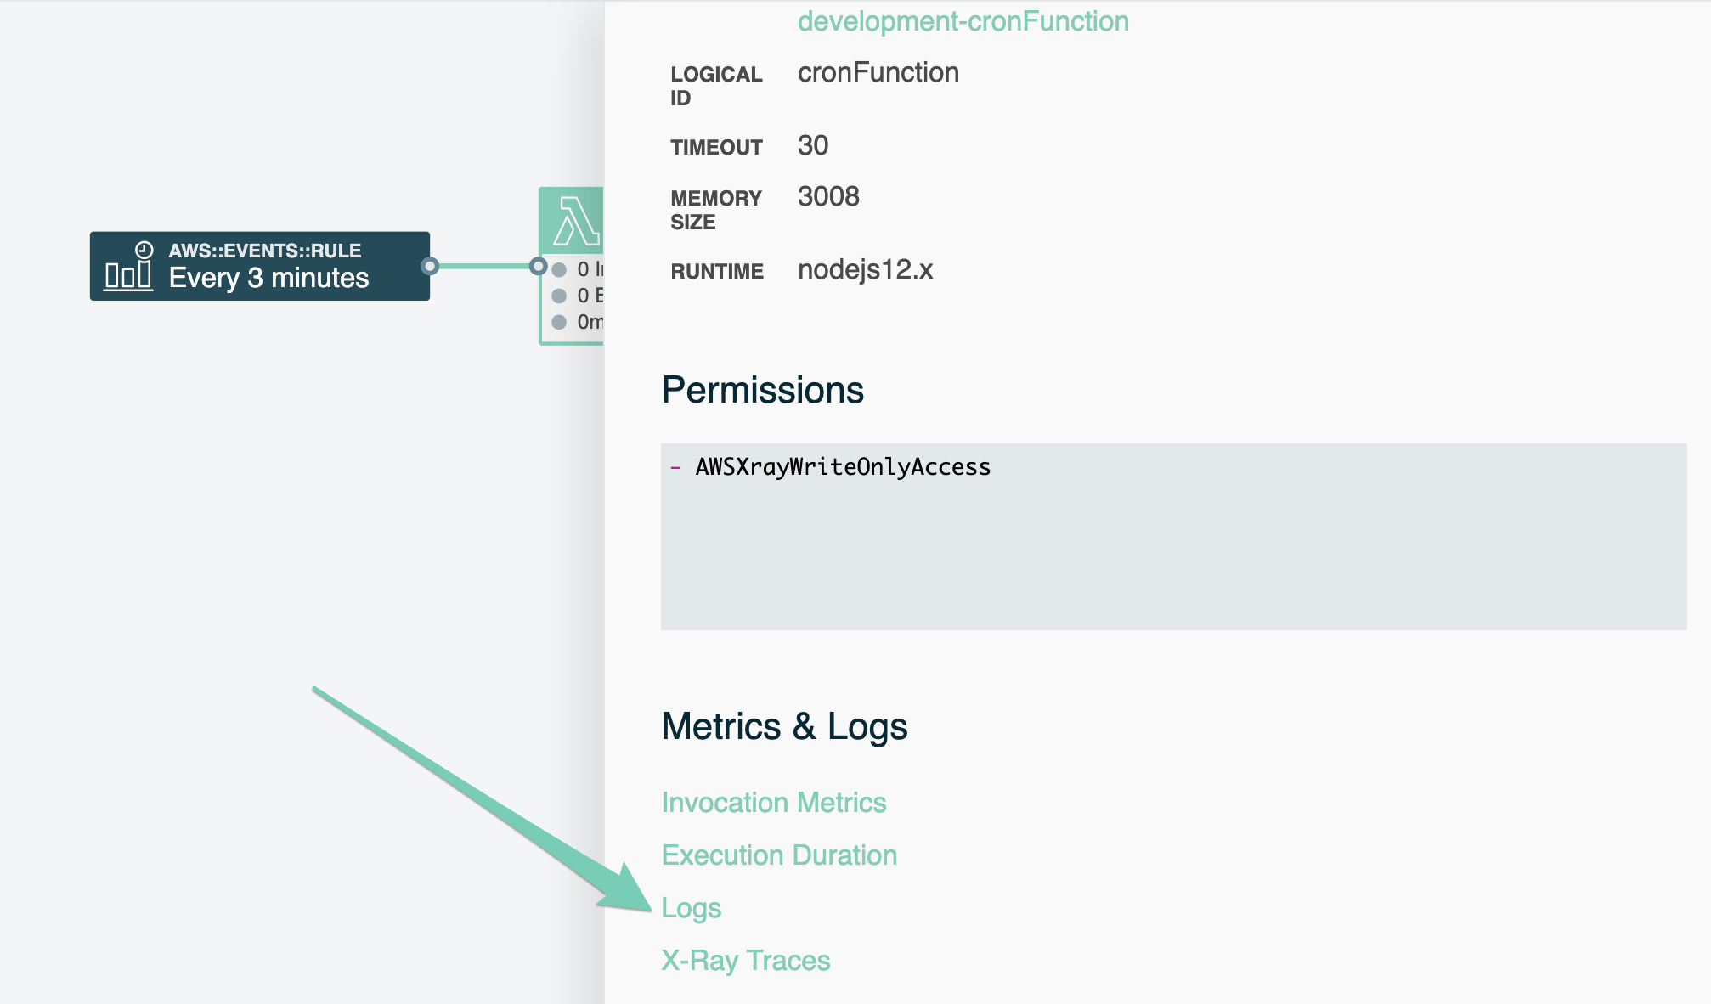The width and height of the screenshot is (1711, 1004).
Task: Open the Logs link
Action: (691, 908)
